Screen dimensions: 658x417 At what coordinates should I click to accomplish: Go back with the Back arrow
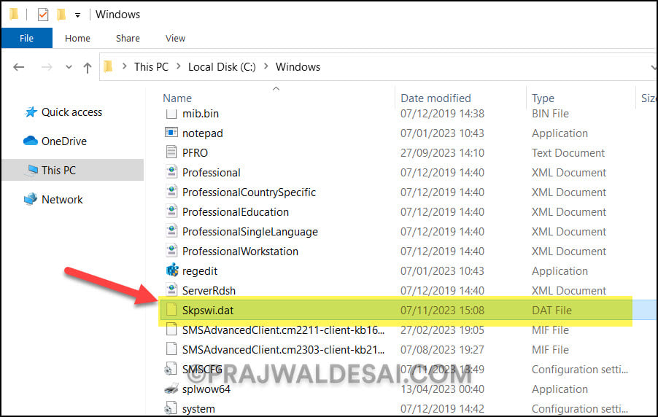pos(19,67)
